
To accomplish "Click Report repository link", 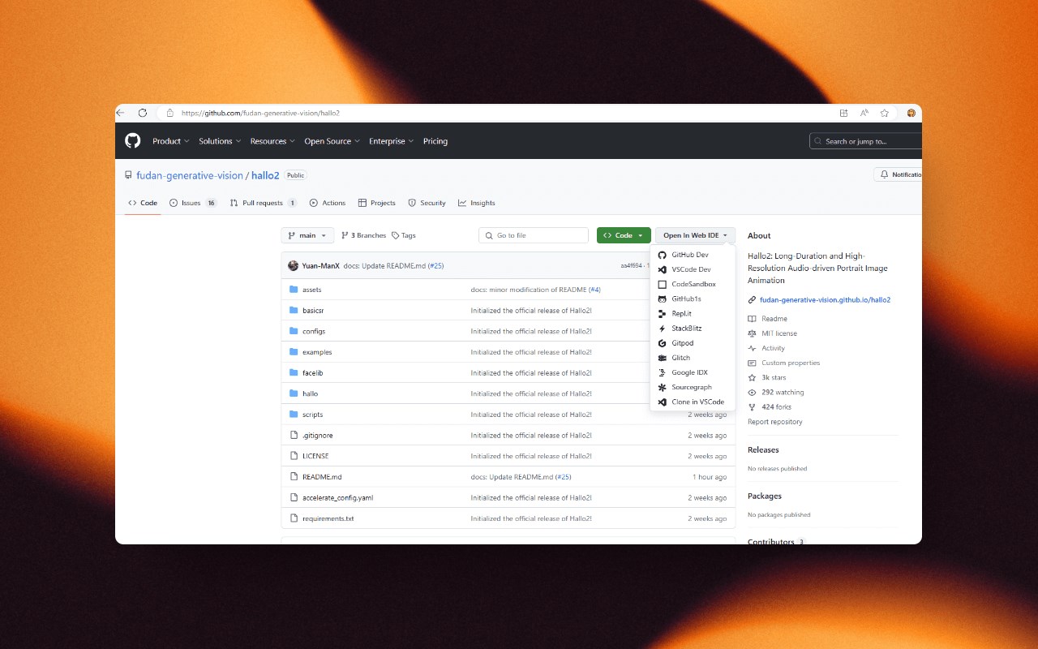I will [775, 422].
